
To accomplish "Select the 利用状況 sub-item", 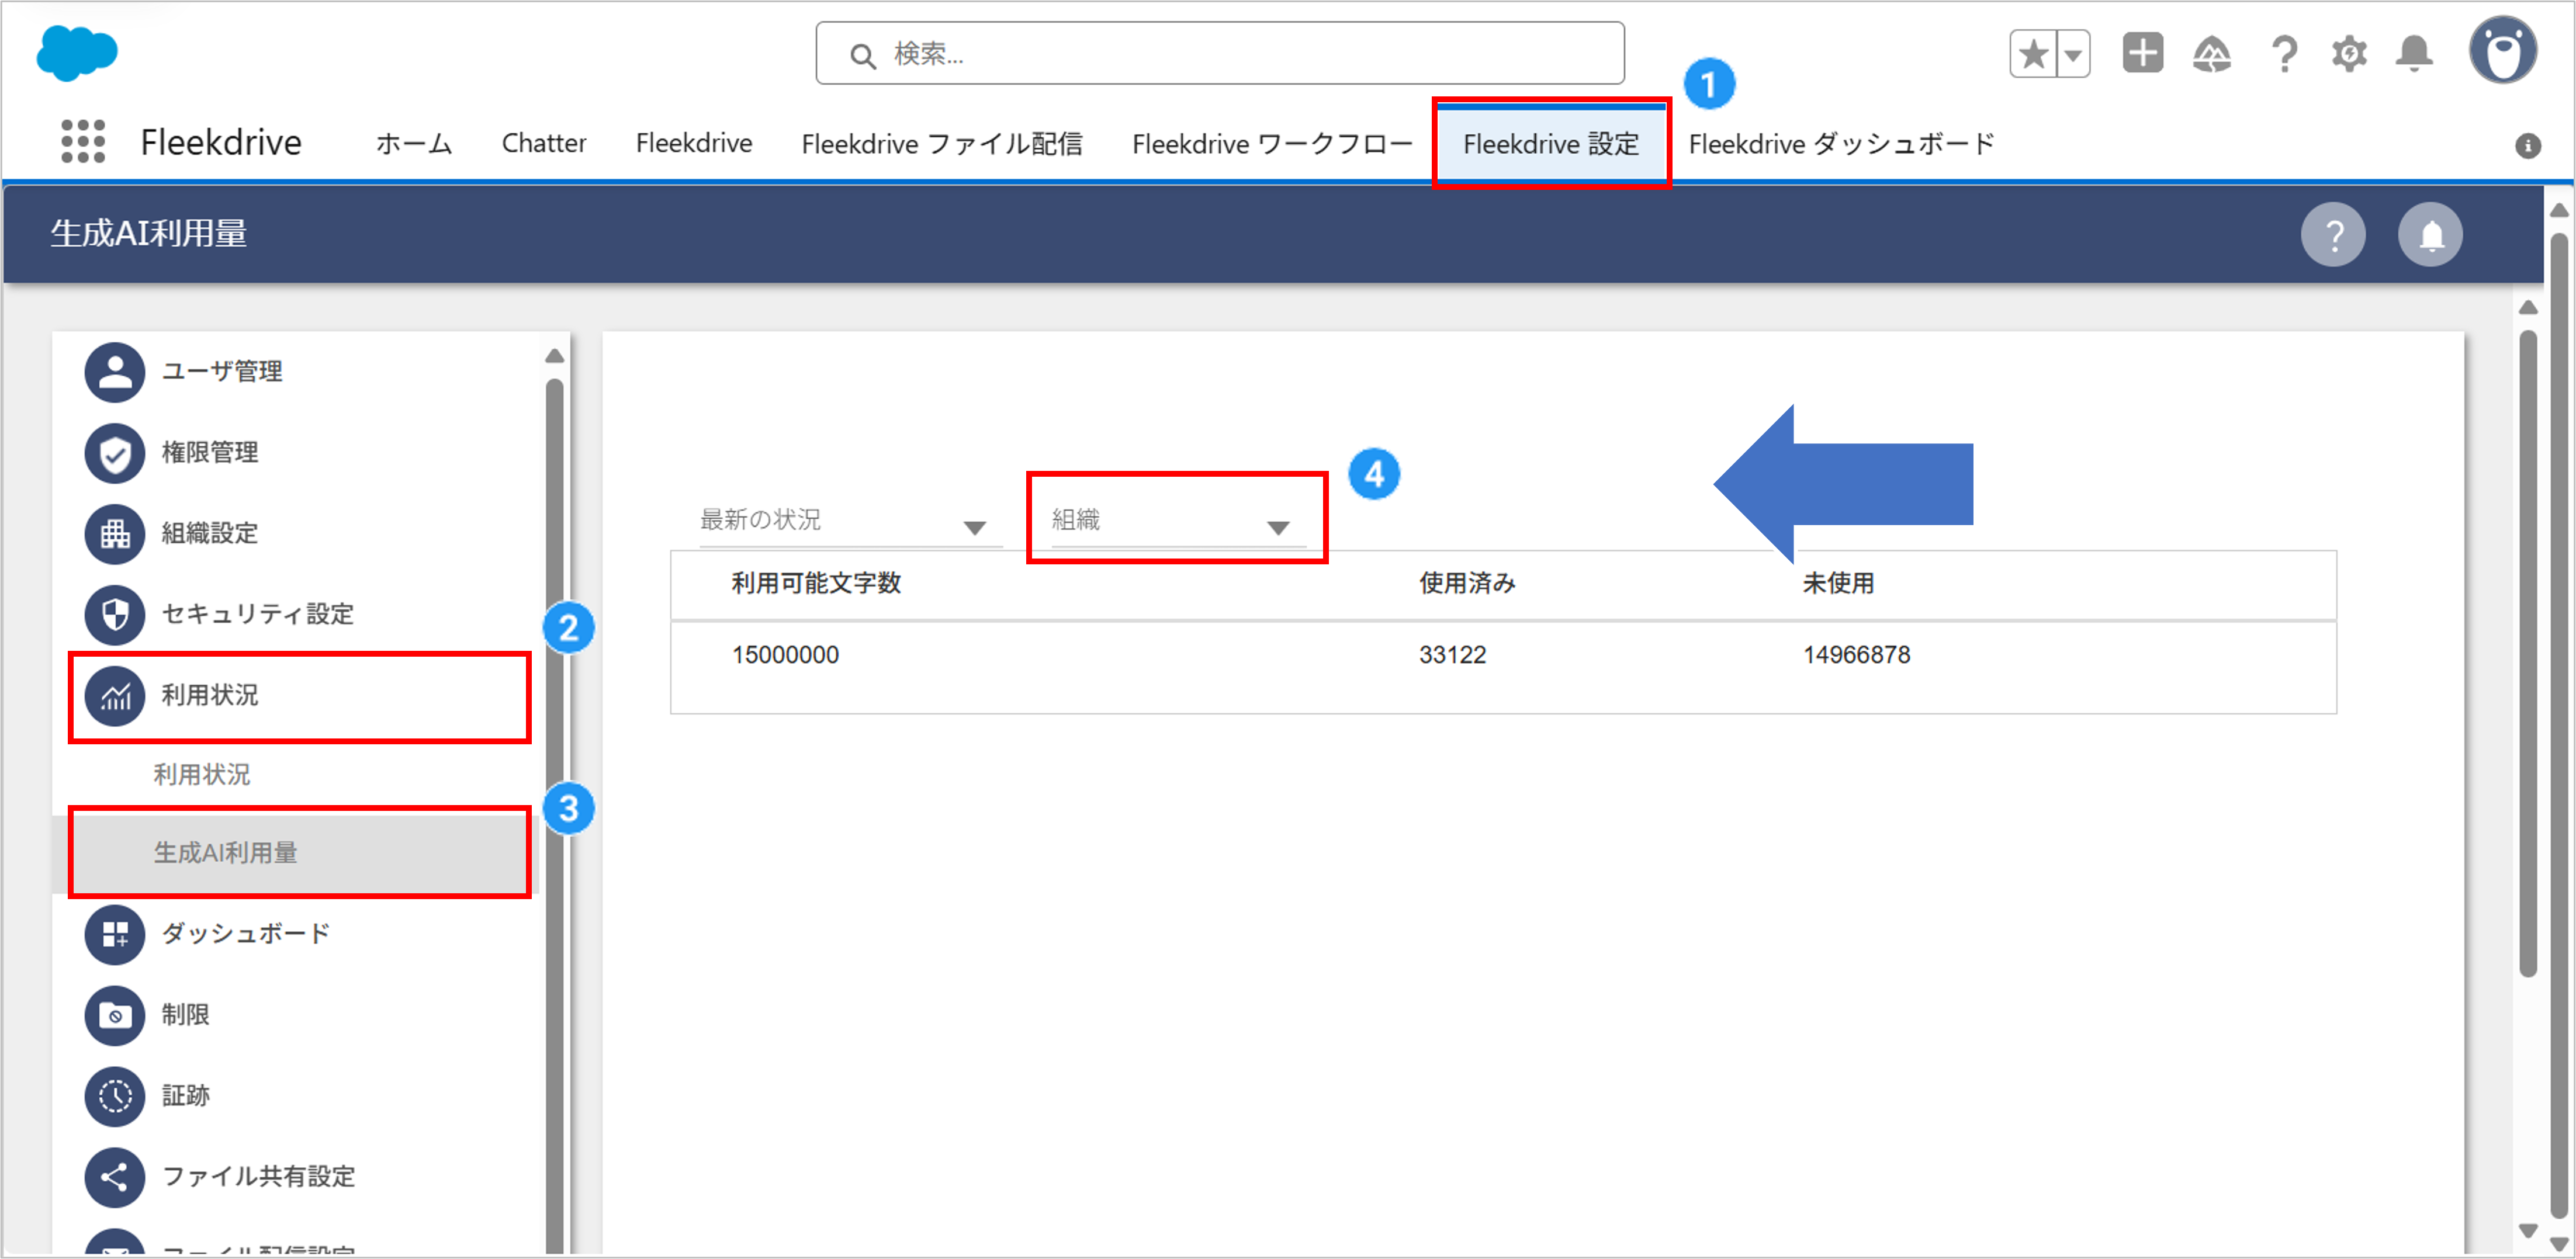I will (x=201, y=775).
